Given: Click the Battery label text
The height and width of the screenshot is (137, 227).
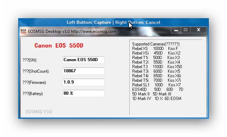Looking at the screenshot, I should click(33, 94).
